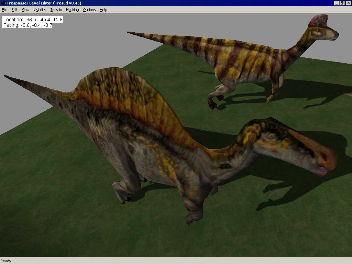
Task: Open the Terrain menu
Action: tap(56, 10)
